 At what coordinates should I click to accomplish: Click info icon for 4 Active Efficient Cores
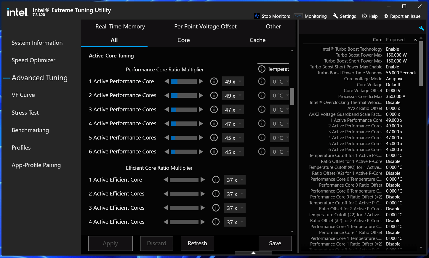click(216, 222)
